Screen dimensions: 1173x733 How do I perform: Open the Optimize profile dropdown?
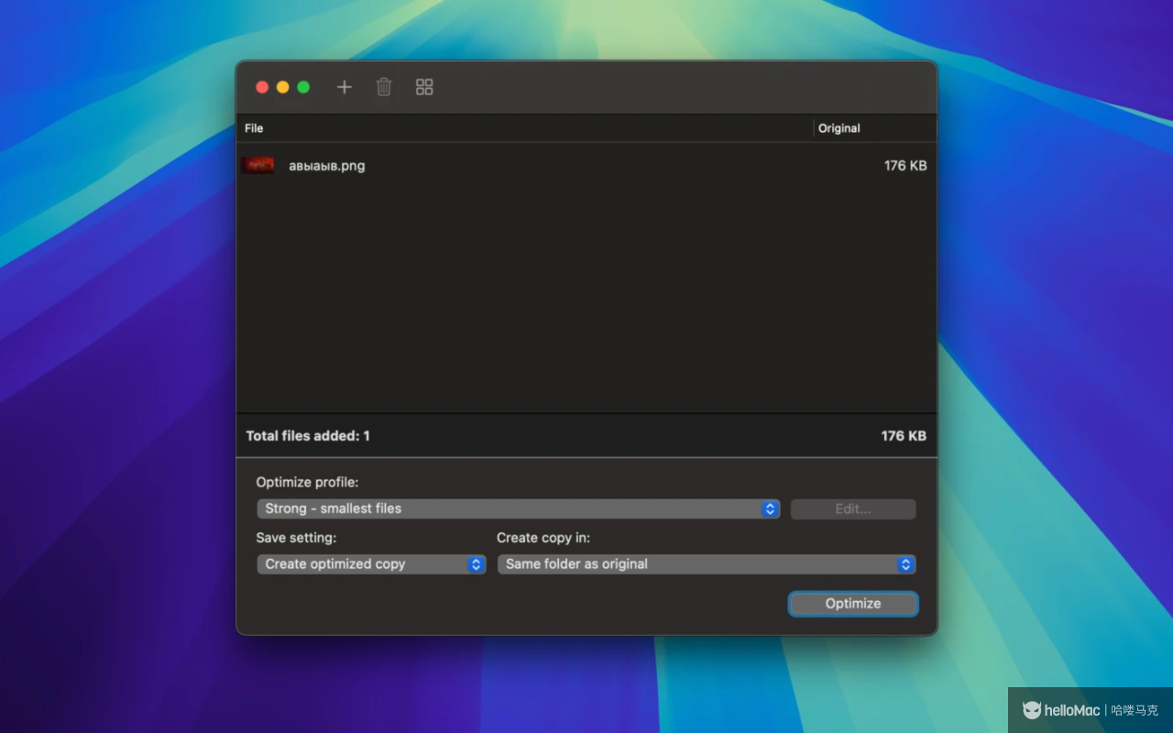coord(519,509)
